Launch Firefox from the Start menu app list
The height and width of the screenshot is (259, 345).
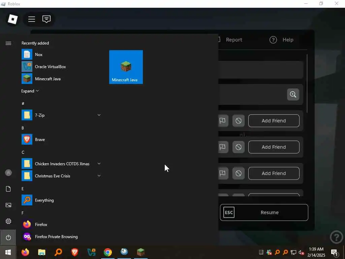click(61, 224)
